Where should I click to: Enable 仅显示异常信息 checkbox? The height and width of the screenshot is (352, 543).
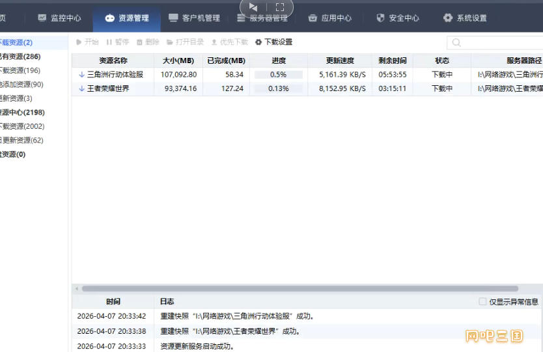point(482,301)
